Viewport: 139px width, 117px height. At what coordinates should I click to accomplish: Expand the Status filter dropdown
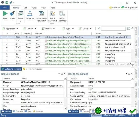91,29
